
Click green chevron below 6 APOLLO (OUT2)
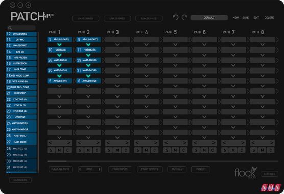pos(88,45)
